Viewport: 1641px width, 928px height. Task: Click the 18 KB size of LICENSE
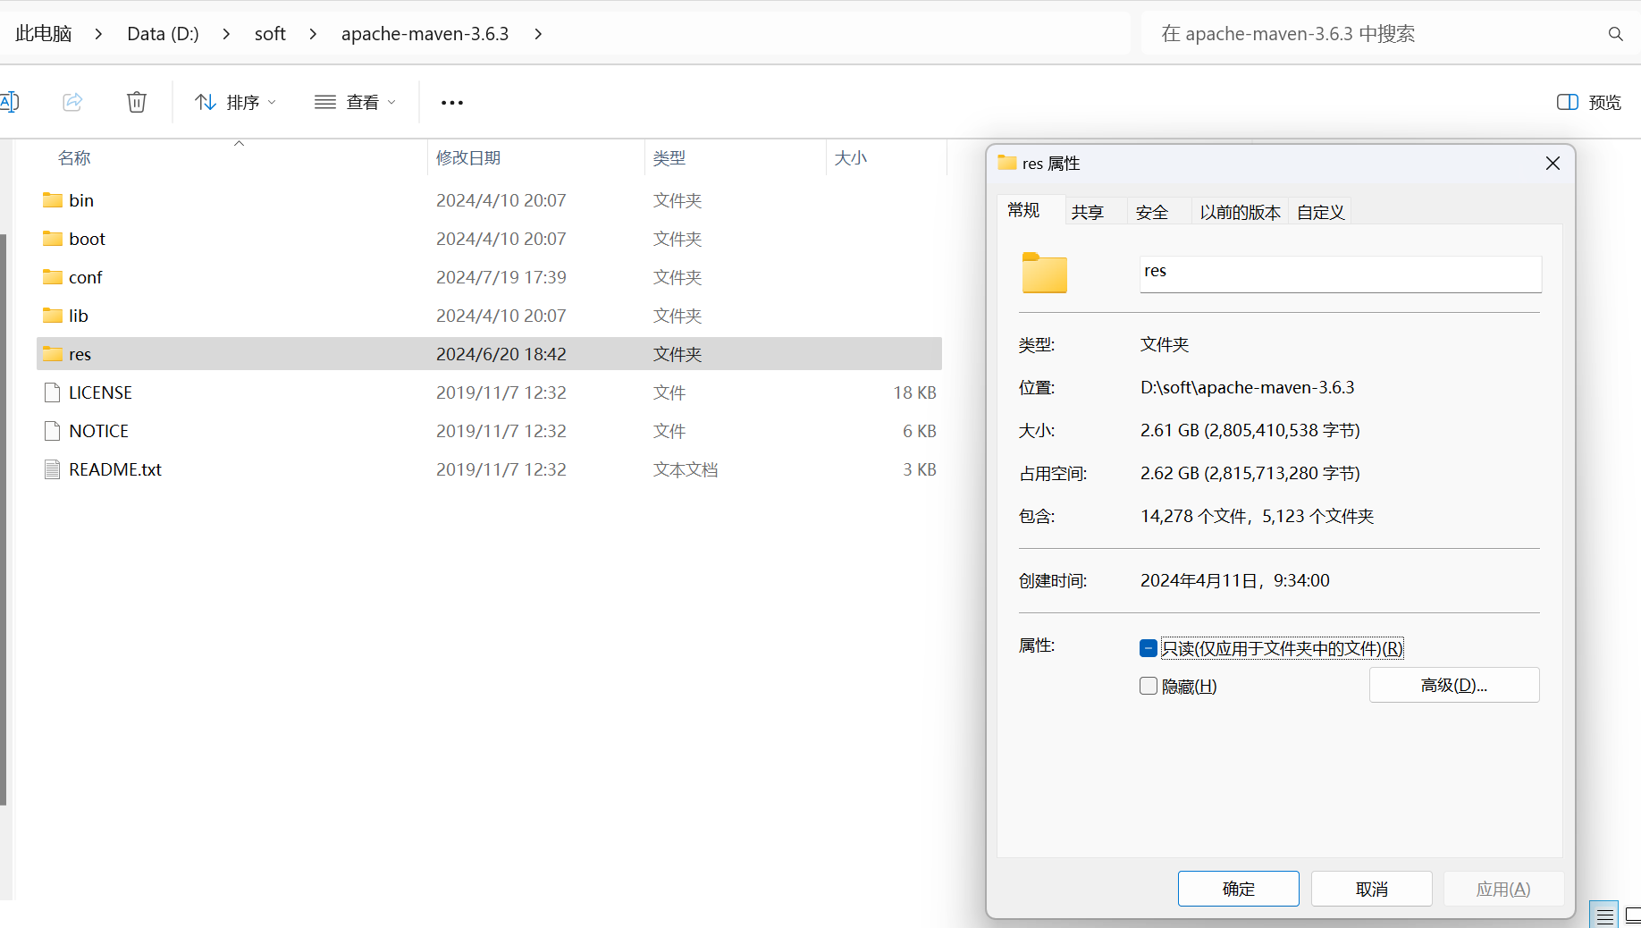[914, 392]
